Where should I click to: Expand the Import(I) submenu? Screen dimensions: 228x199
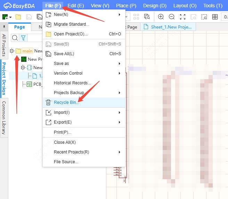pos(84,113)
